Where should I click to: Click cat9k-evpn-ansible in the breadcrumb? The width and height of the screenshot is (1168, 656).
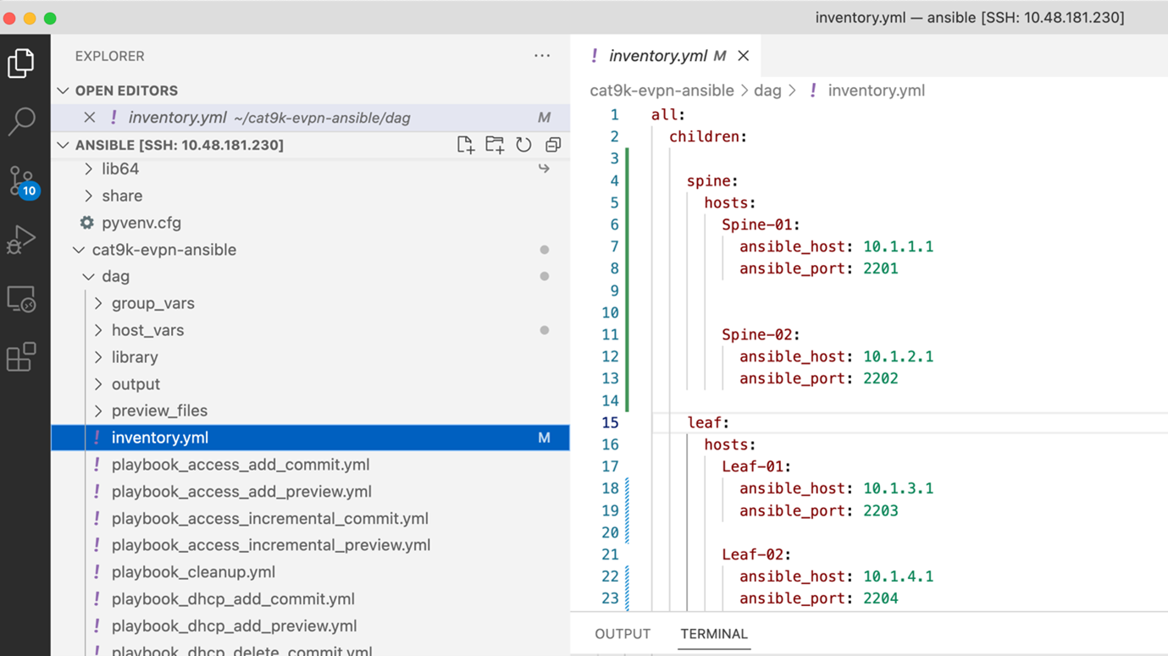click(x=661, y=91)
